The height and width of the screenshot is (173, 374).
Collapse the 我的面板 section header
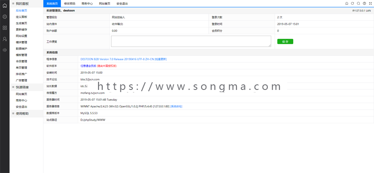pyautogui.click(x=26, y=3)
